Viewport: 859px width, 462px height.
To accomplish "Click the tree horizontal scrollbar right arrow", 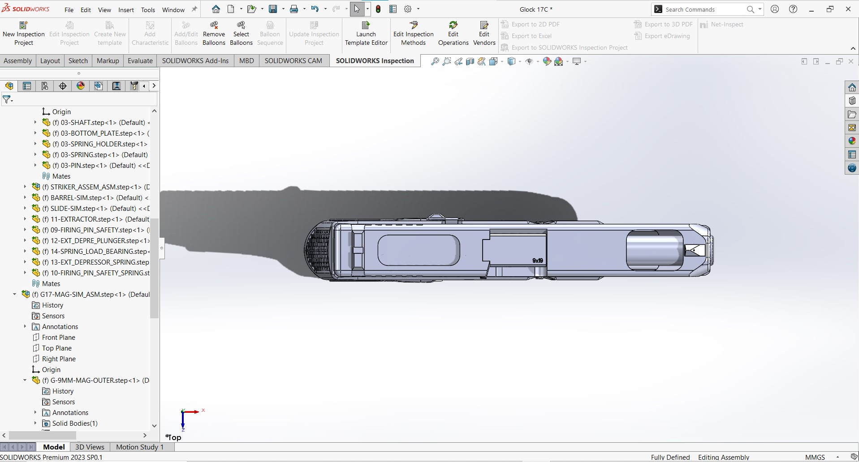I will point(145,435).
